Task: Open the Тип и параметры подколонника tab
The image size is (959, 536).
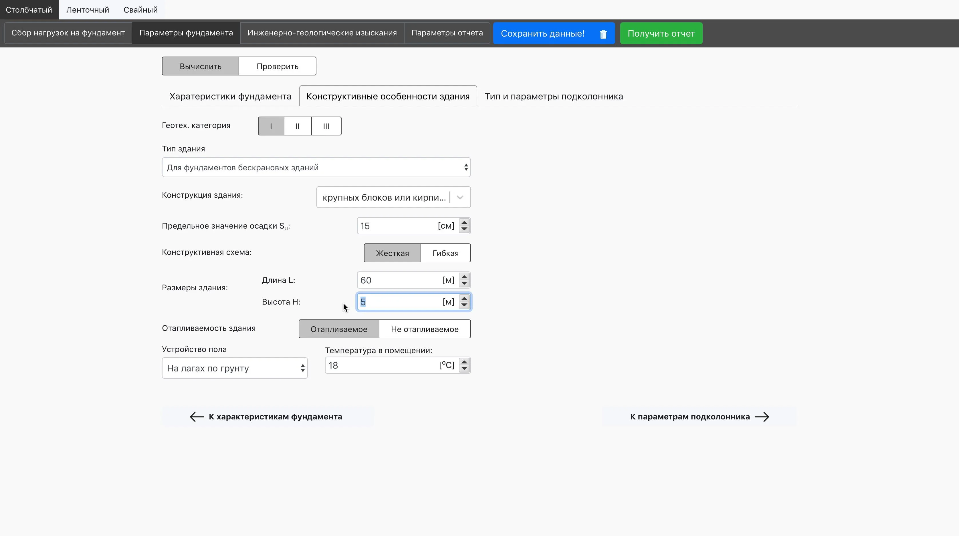Action: coord(554,96)
